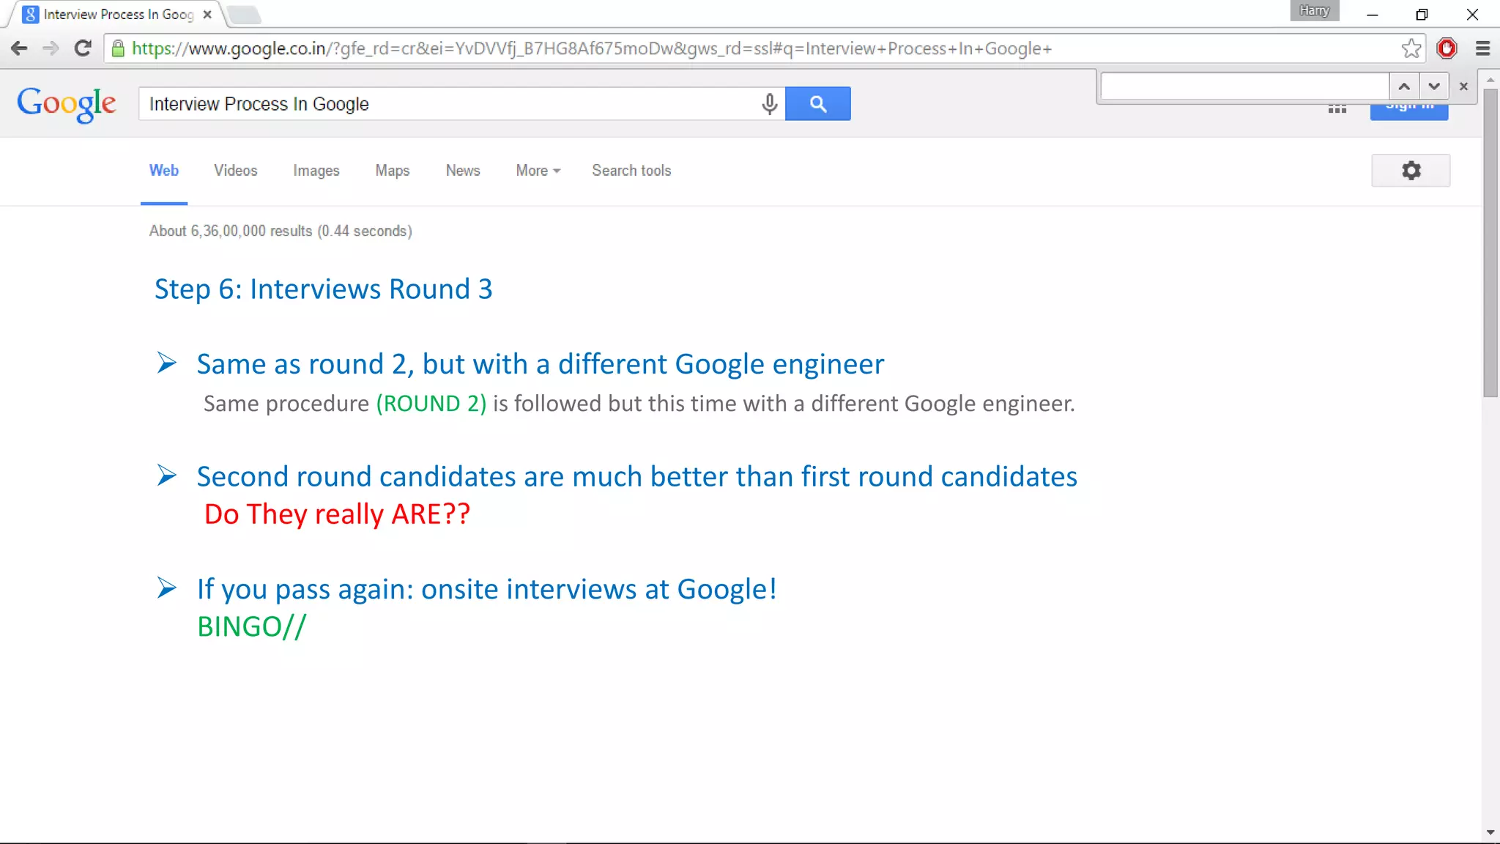Screen dimensions: 1500x844
Task: Click the Google logo
Action: [67, 104]
